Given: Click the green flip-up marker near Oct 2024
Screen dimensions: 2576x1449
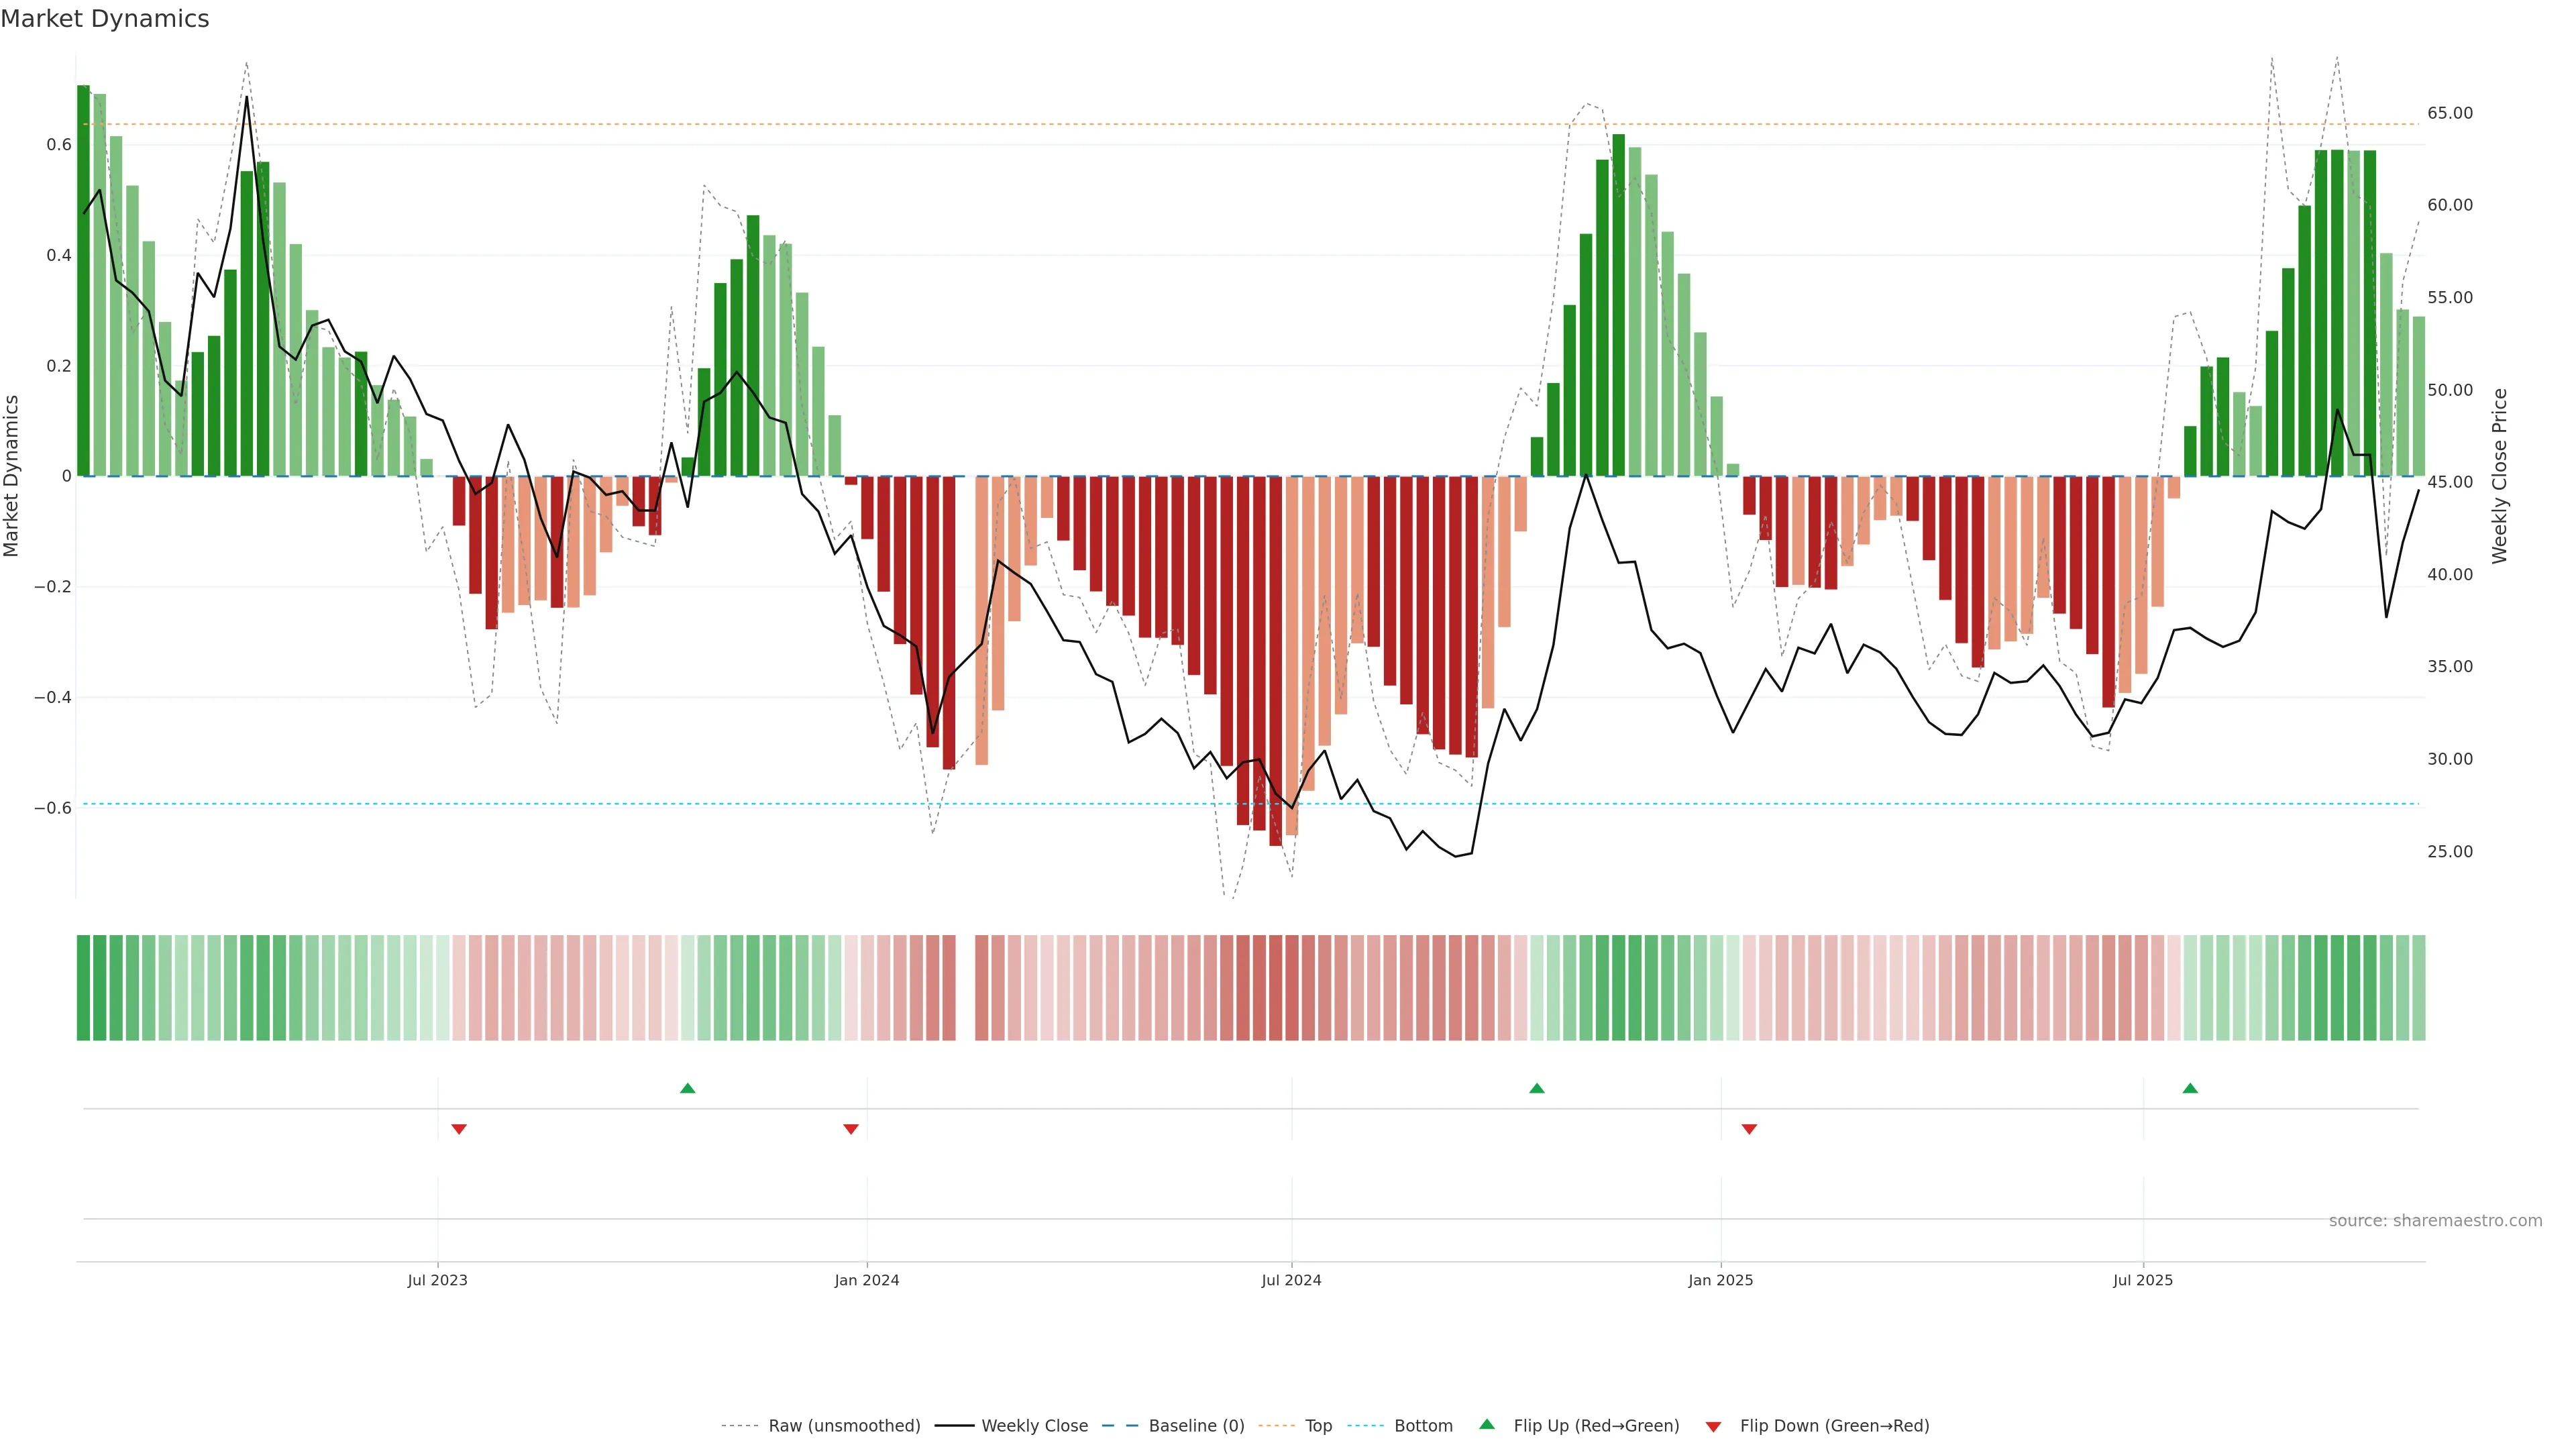Looking at the screenshot, I should coord(1537,1088).
